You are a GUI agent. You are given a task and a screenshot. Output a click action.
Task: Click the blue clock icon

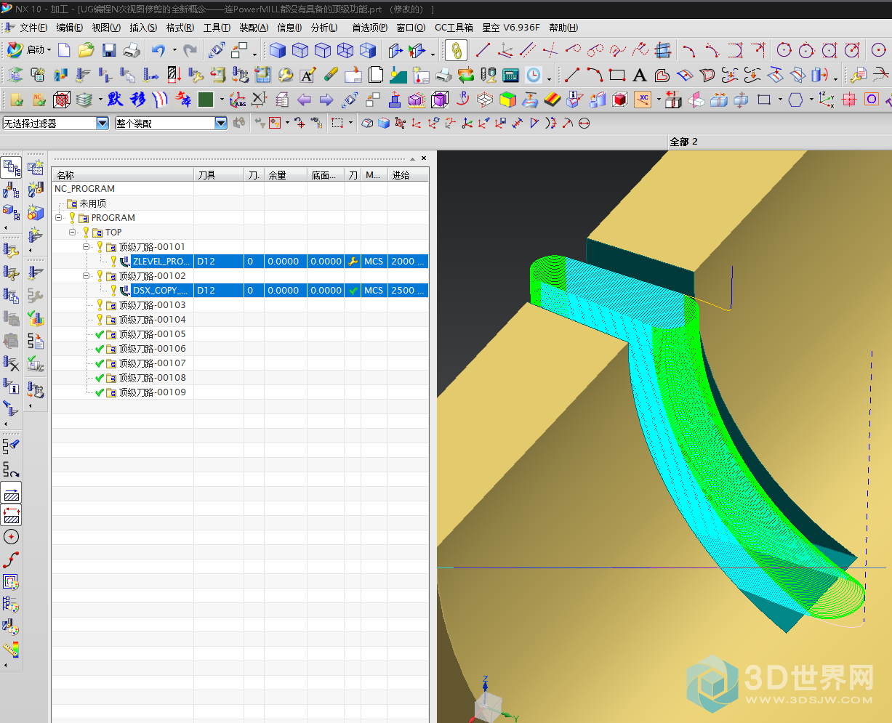coord(534,76)
